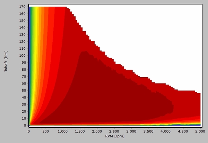Click the 90 torque tick label
This screenshot has height=143, width=208.
(x=24, y=63)
